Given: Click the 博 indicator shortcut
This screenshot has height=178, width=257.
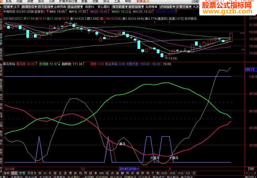Looking at the screenshot, I should pyautogui.click(x=70, y=173).
